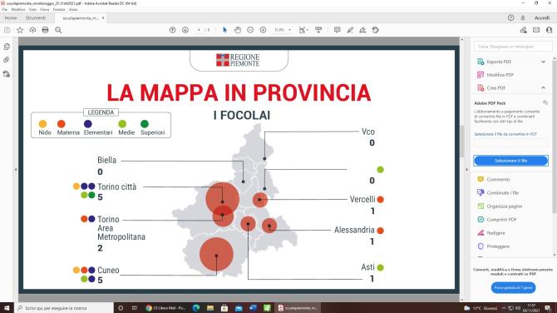Click the blue free trial button

coord(513,288)
